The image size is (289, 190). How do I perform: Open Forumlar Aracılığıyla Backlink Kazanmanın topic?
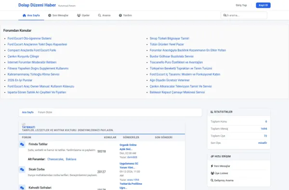(188, 50)
